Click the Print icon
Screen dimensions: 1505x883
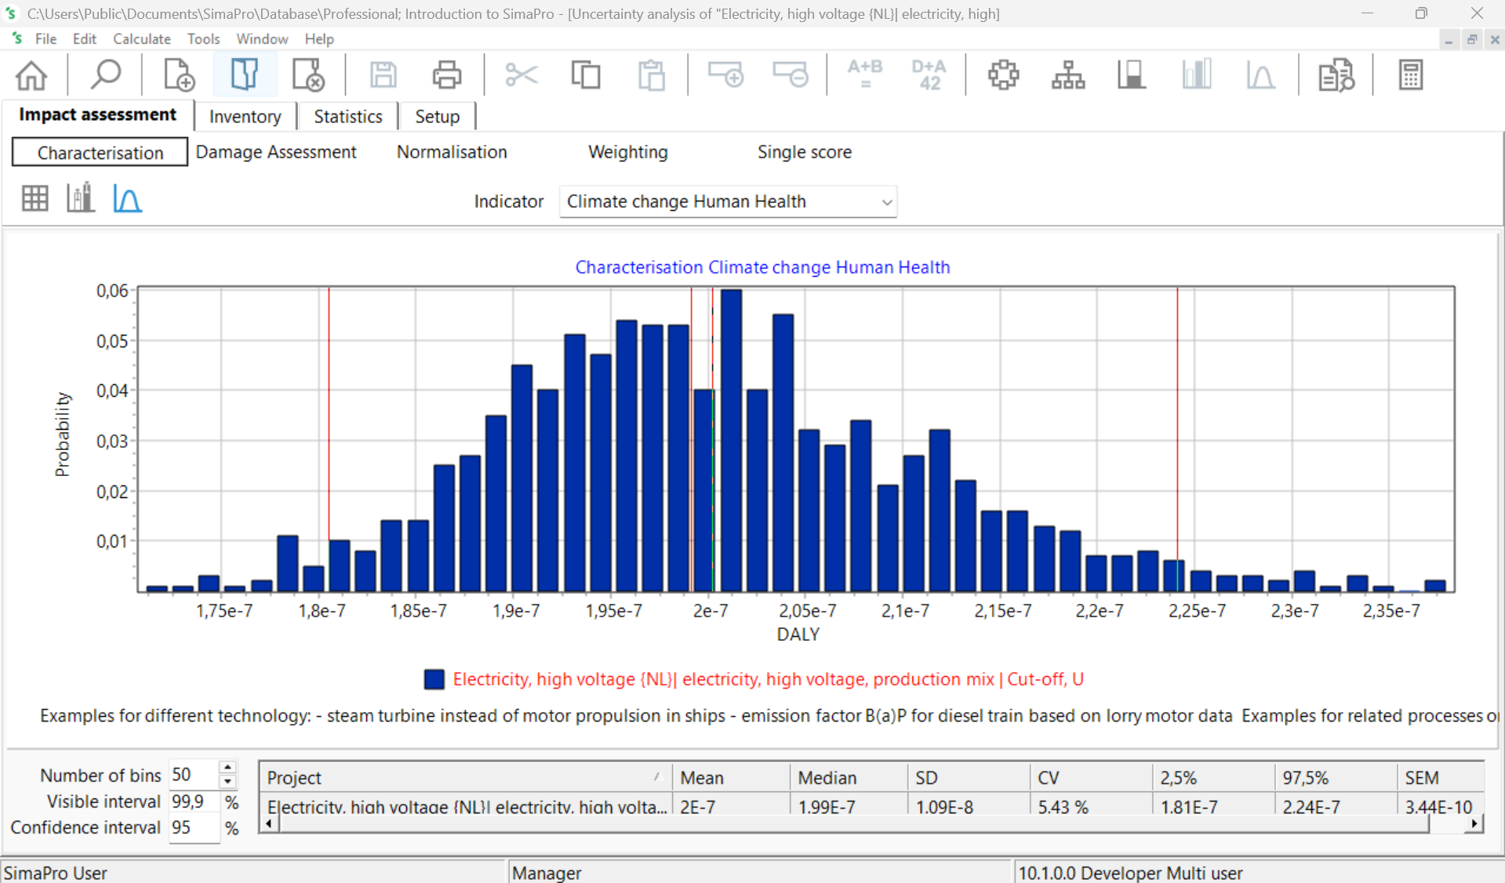[446, 75]
